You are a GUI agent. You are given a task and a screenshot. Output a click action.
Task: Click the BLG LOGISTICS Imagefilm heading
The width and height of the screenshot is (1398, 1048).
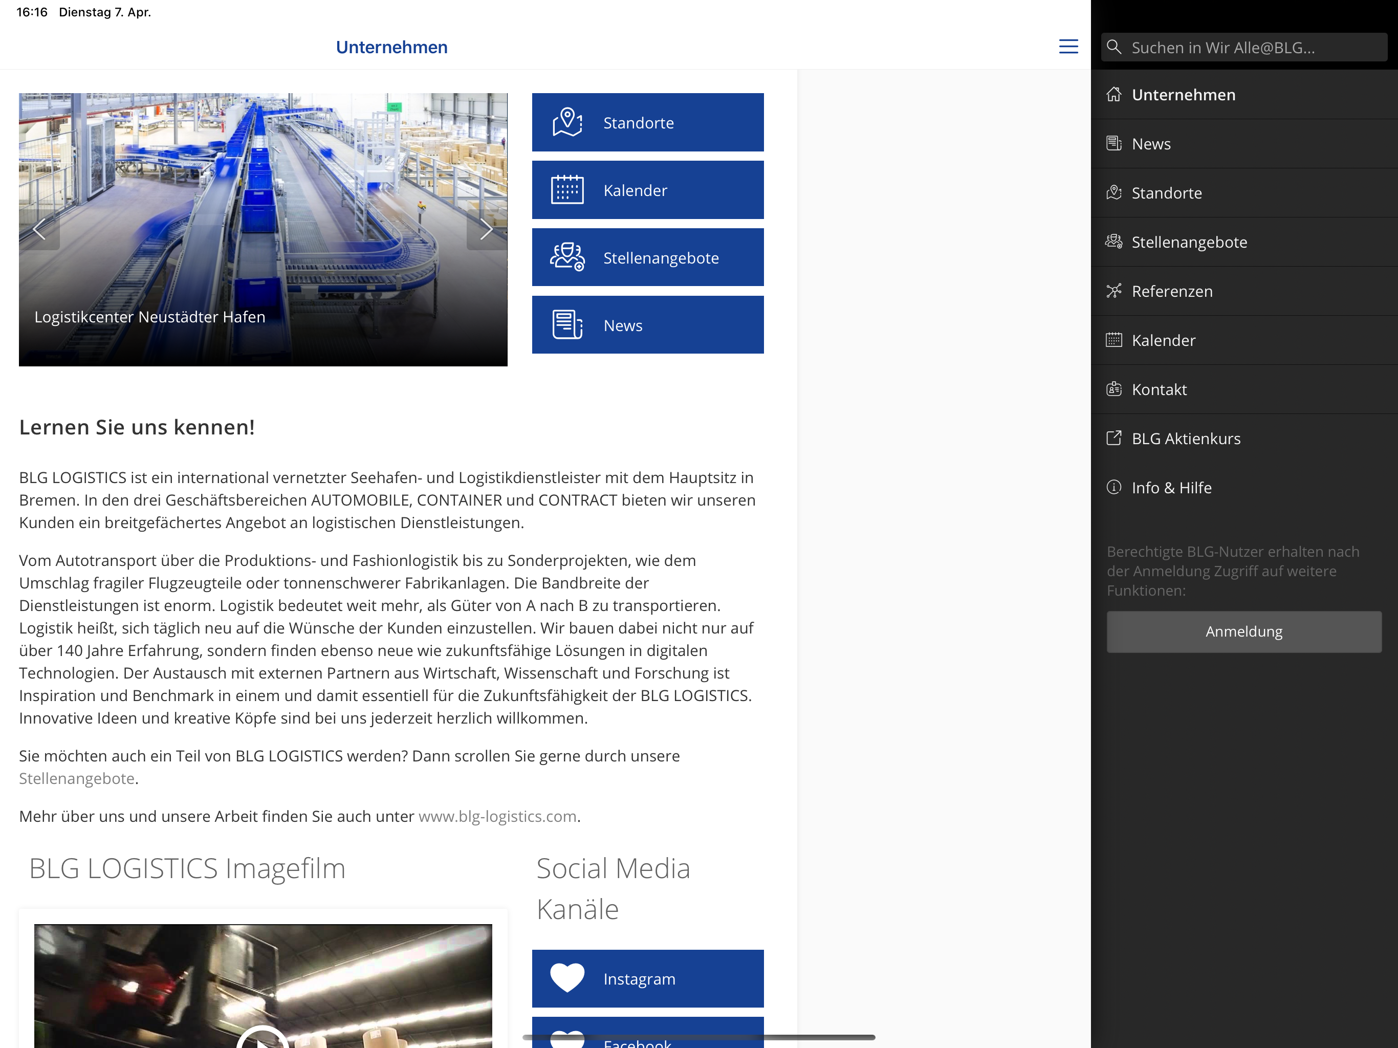tap(187, 868)
